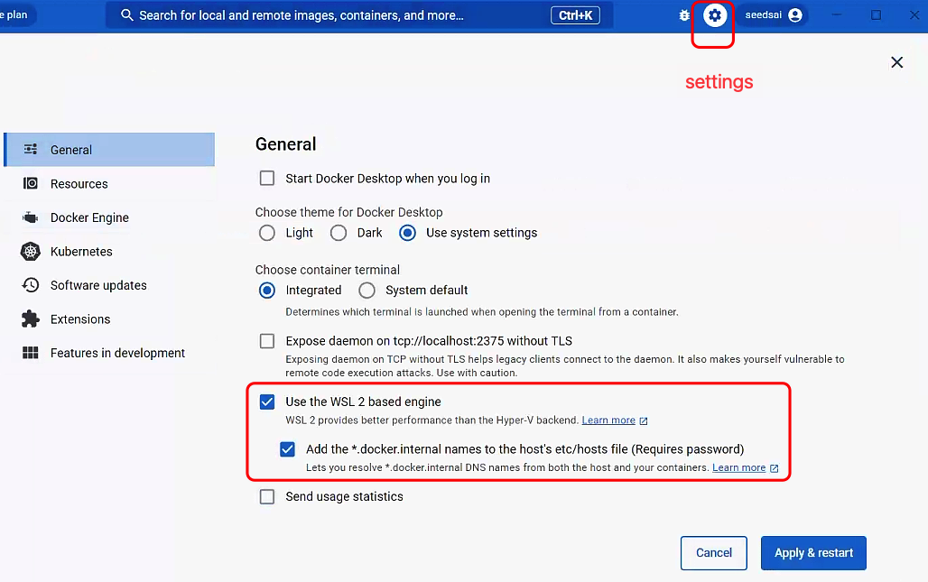Click the 'Determines which terminal is launched' description
Image resolution: width=928 pixels, height=582 pixels.
482,311
